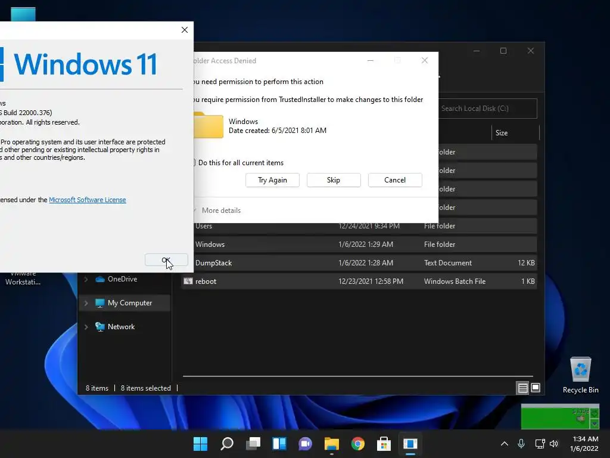The width and height of the screenshot is (610, 458).
Task: Click the winver app taskbar icon
Action: coord(410,444)
